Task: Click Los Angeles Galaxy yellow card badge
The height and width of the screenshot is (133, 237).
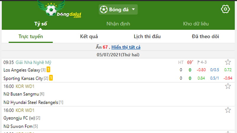Action: coord(48,69)
